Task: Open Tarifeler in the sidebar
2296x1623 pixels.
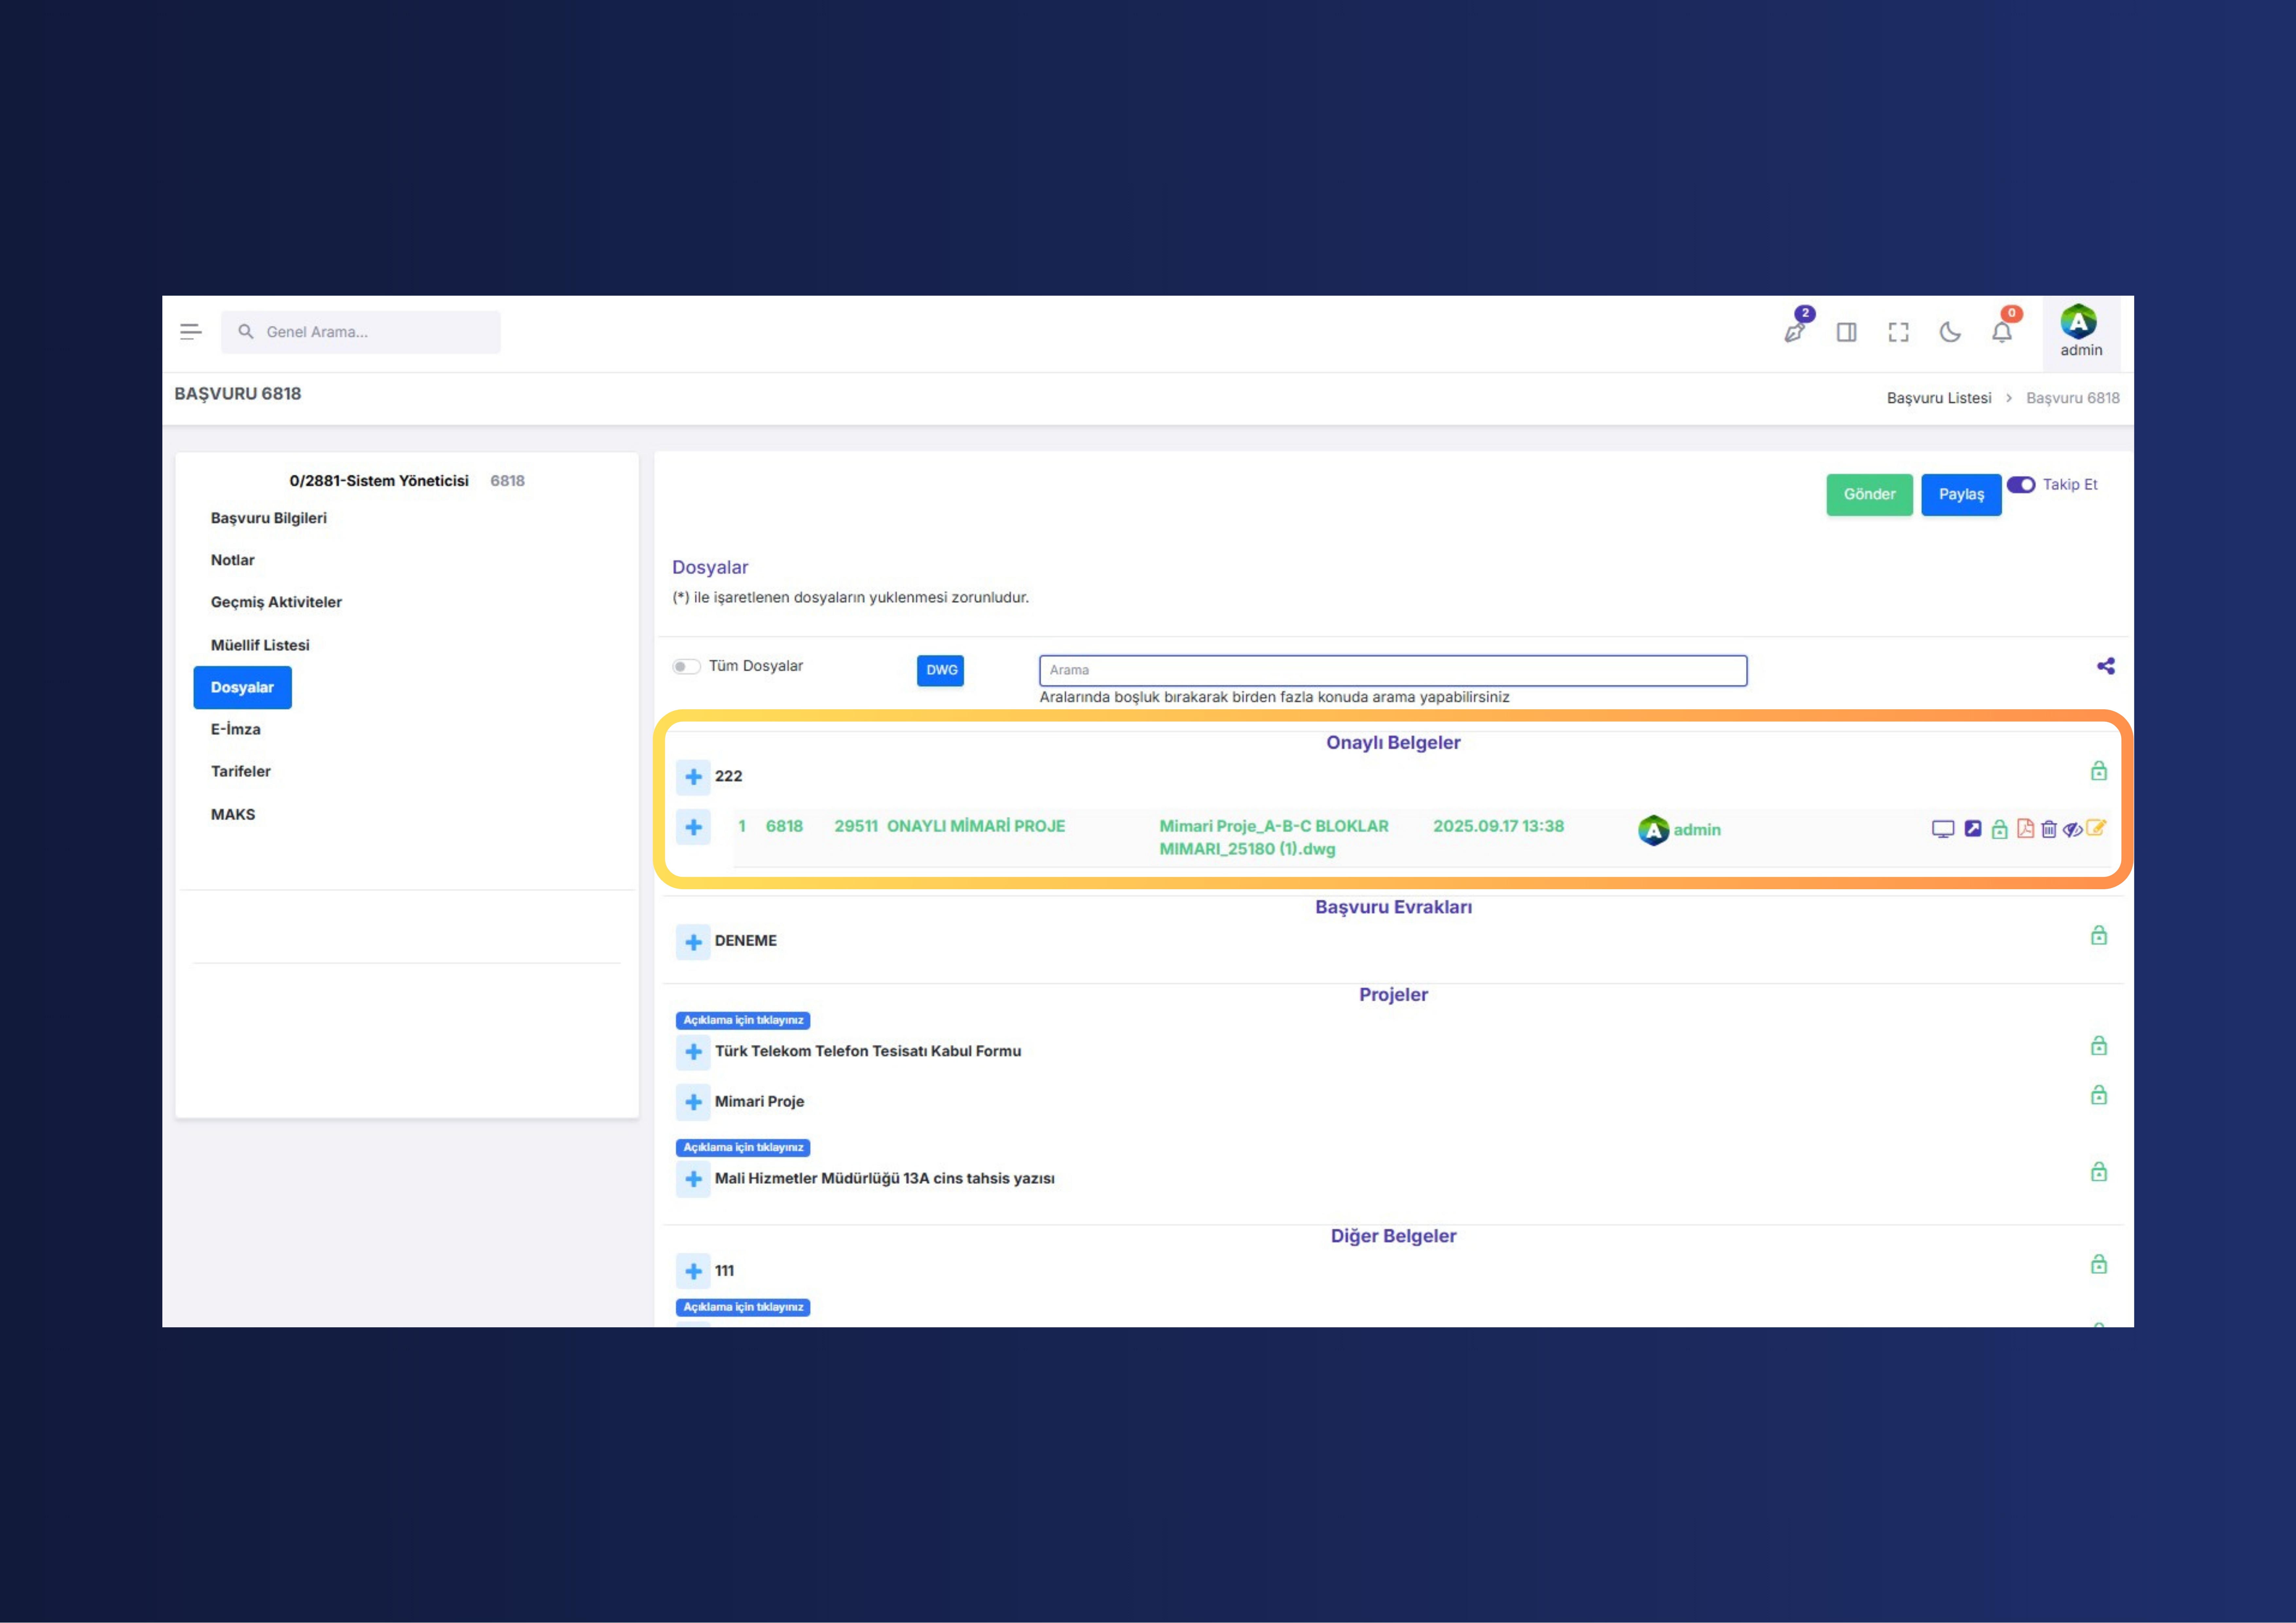Action: (x=241, y=771)
